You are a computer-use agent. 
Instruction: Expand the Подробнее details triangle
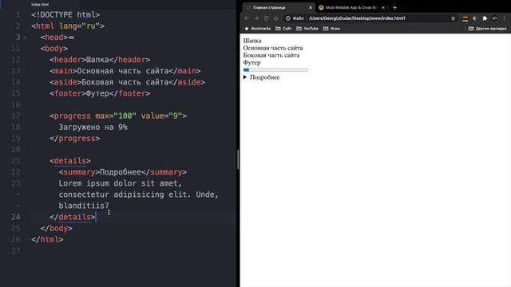point(245,77)
